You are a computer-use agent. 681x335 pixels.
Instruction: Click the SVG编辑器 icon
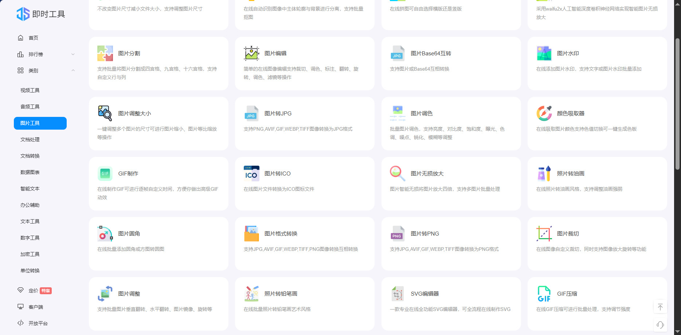click(x=398, y=294)
